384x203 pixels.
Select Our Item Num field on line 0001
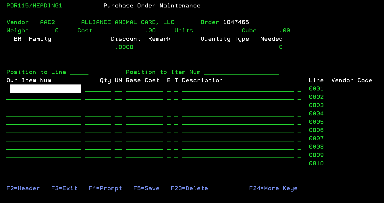[x=45, y=89]
